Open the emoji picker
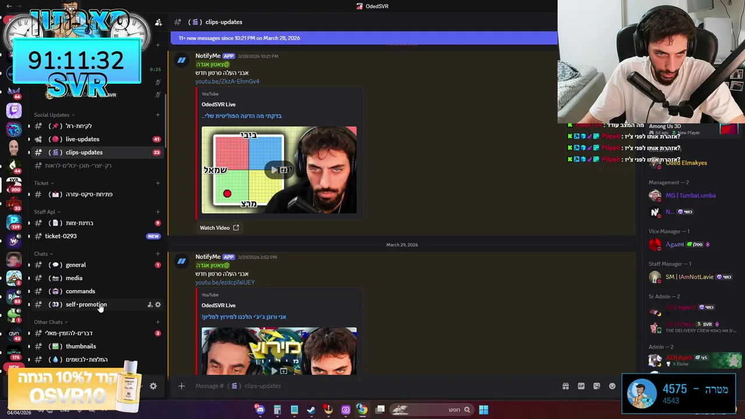Screen dimensions: 745x419 coord(612,386)
